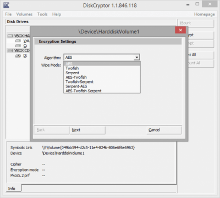Screen dimensions: 220x198
Task: Click the Algorithm label
Action: pos(52,58)
